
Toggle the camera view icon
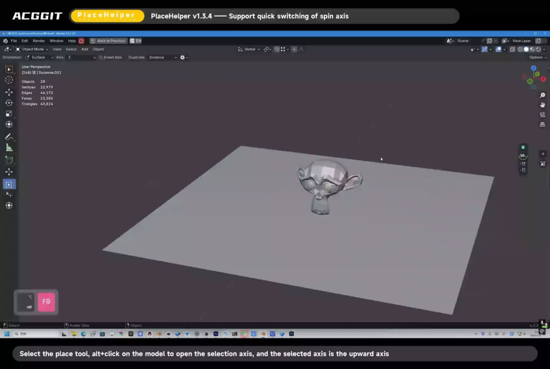542,115
